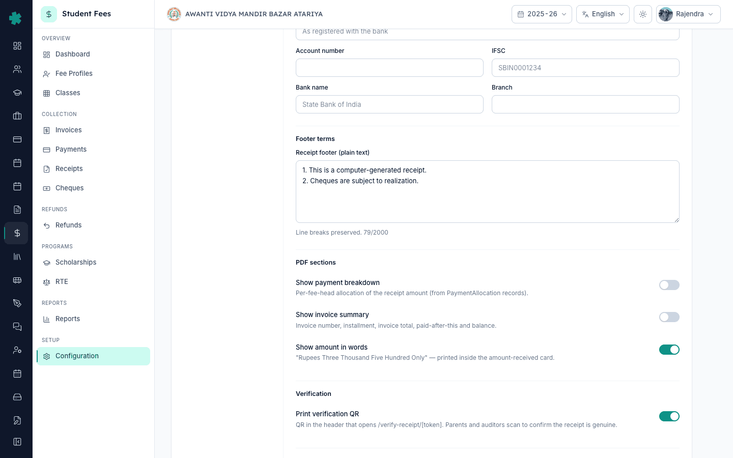The height and width of the screenshot is (458, 733).
Task: Disable the Show amount in words toggle
Action: [x=669, y=350]
